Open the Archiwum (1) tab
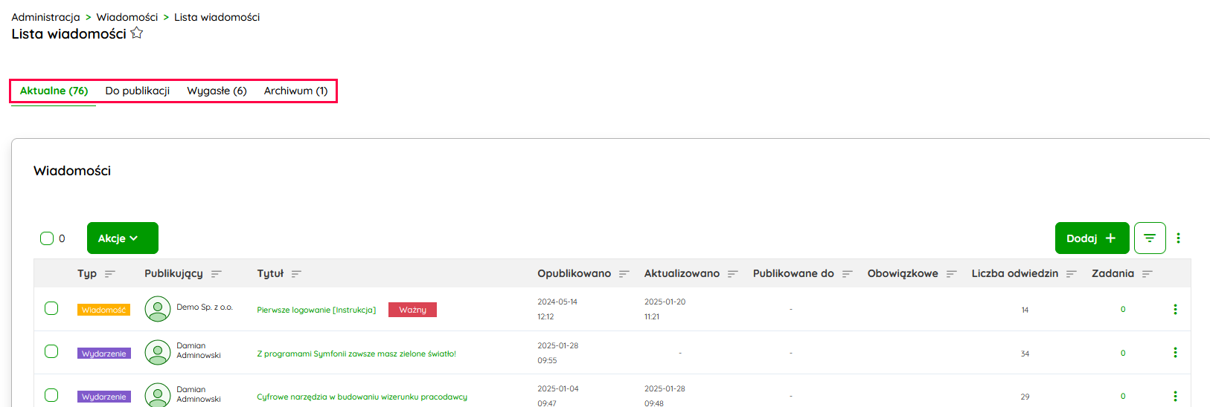Image resolution: width=1210 pixels, height=407 pixels. tap(295, 91)
